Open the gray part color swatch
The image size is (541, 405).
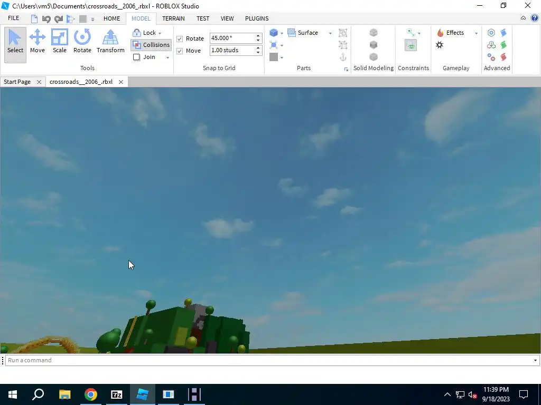coord(274,57)
